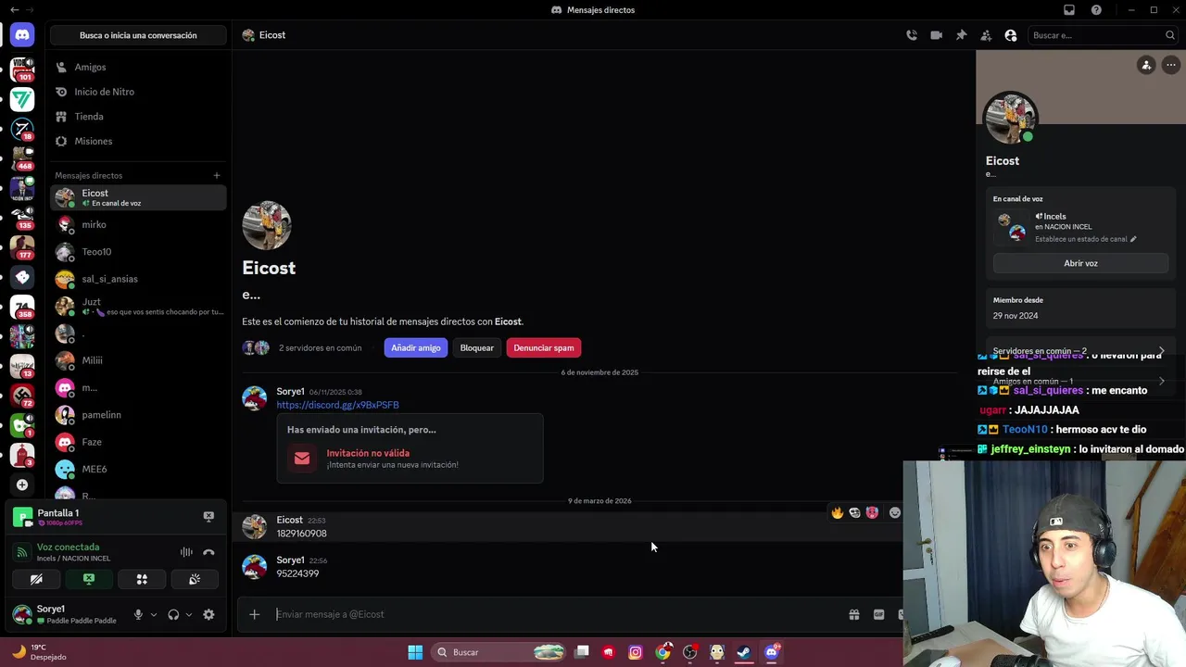The height and width of the screenshot is (667, 1186).
Task: Expand Amigos en común section
Action: (x=1079, y=381)
